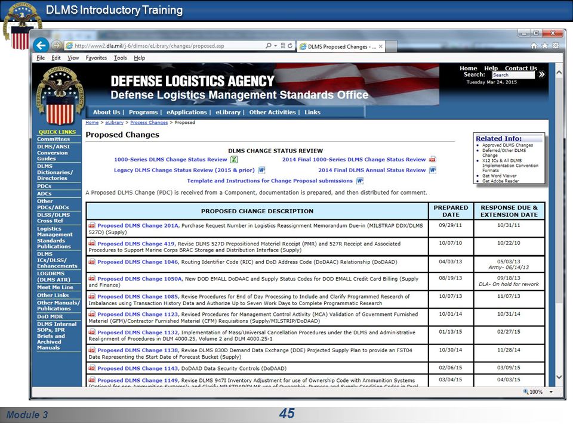
Task: Open Word icon beside Legacy DLMS Change Status Review
Action: (x=261, y=170)
